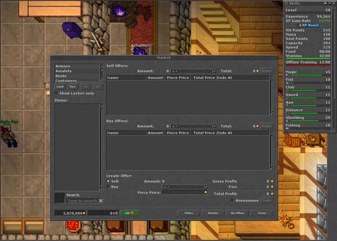Tick the Anonymous checkbox
This screenshot has height=241, width=337.
(x=232, y=200)
